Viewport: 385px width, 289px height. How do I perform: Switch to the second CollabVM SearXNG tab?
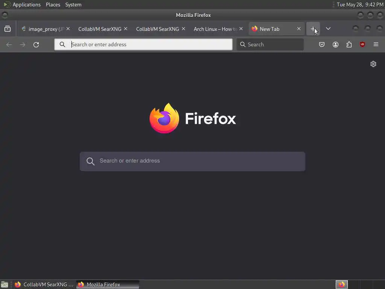(158, 29)
